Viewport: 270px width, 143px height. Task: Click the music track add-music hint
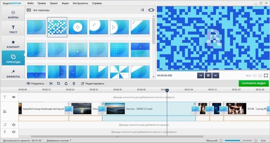pos(144,125)
